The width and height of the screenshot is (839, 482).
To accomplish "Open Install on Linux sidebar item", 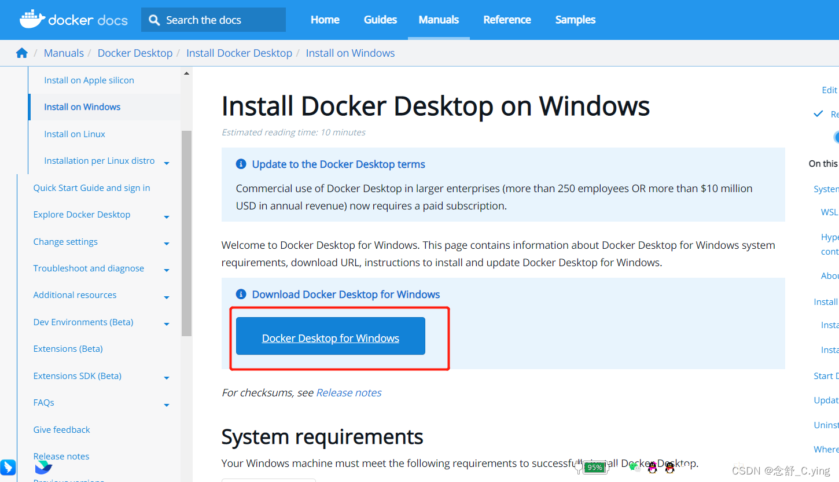I will tap(75, 134).
